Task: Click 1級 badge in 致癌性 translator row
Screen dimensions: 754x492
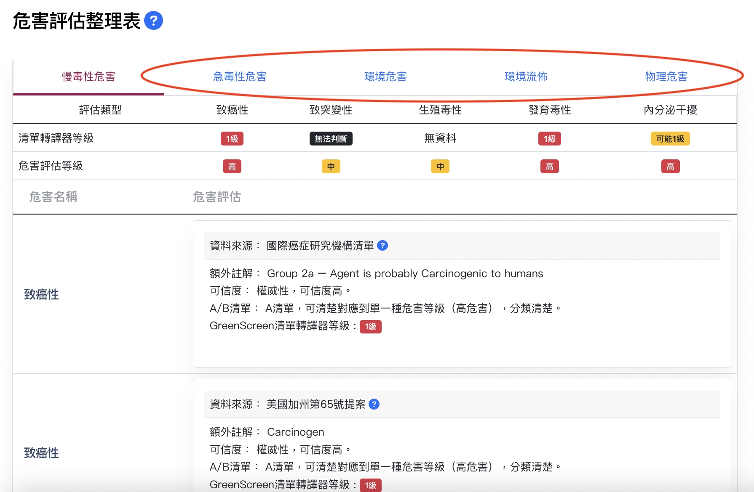Action: click(232, 139)
